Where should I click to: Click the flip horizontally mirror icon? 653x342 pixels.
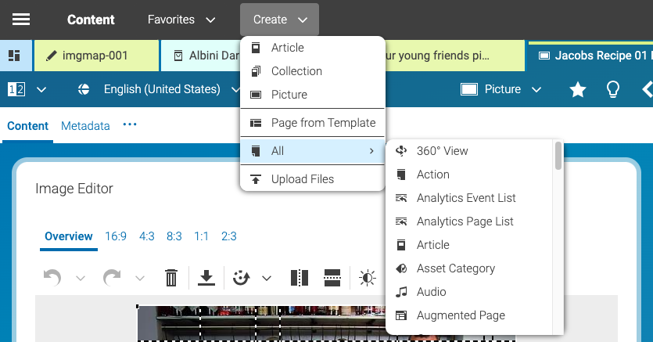pos(299,278)
